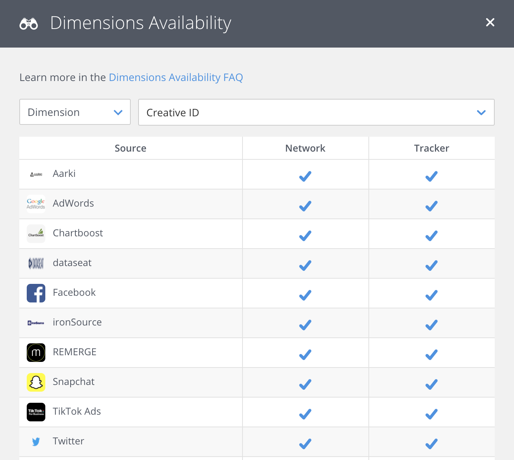Click the Tracker column header
Viewport: 514px width, 460px height.
click(x=432, y=148)
